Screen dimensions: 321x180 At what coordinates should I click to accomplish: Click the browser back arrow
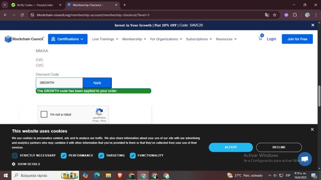point(6,15)
